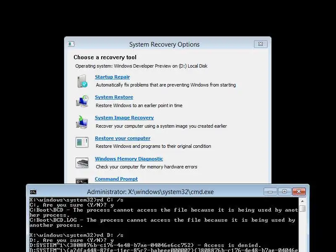Screen dimensions: 336x252
Task: Click the Command Prompt console icon
Action: (x=82, y=181)
